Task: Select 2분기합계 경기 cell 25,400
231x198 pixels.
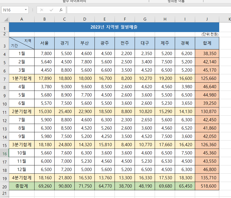Action: (x=65, y=111)
